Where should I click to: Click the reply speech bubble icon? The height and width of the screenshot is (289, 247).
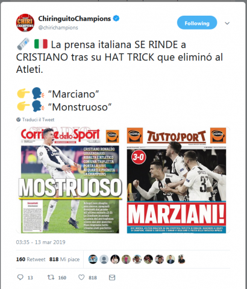pyautogui.click(x=20, y=278)
